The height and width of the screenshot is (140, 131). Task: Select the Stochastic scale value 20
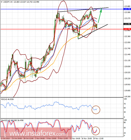[x=125, y=133]
